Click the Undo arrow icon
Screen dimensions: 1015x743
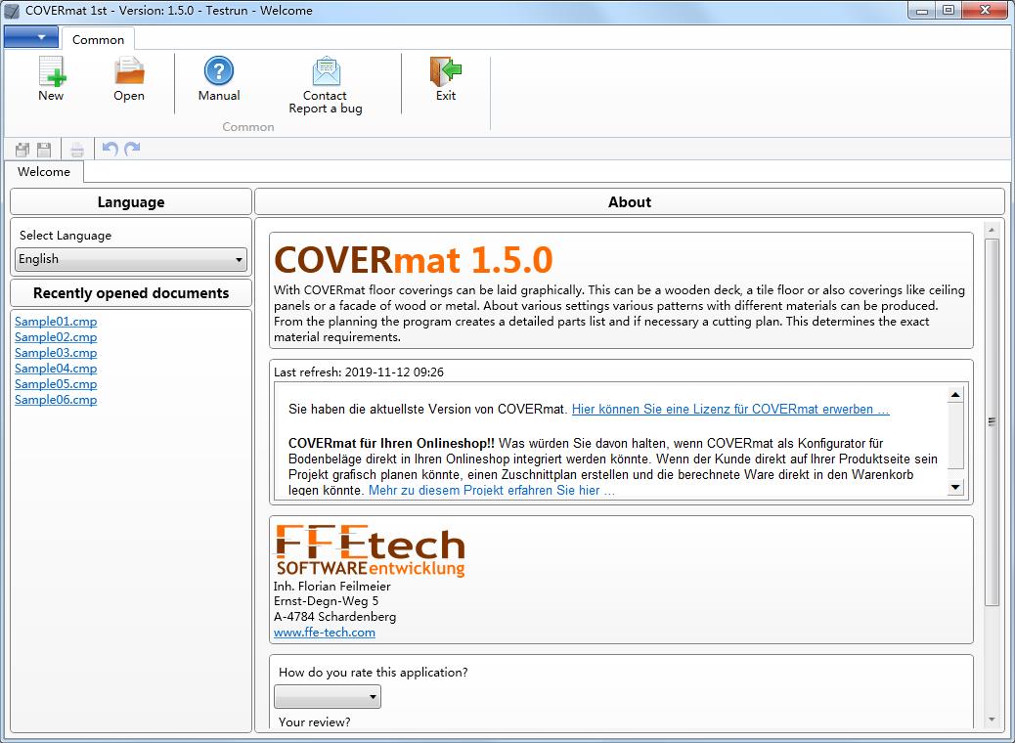(110, 149)
